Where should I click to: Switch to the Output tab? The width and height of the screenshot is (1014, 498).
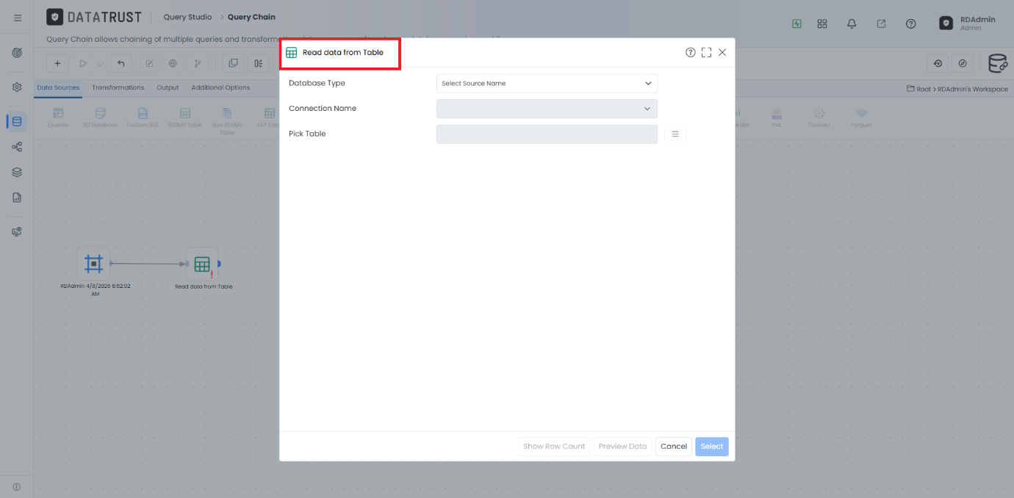click(x=168, y=87)
